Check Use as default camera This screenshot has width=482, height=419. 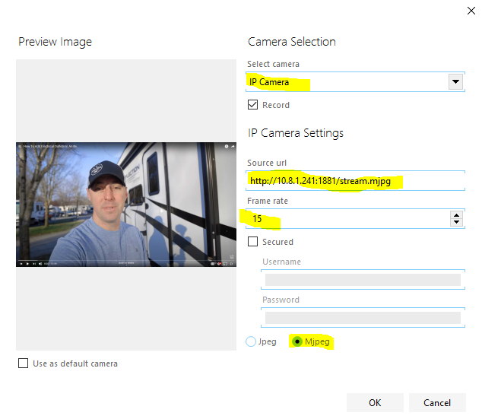click(23, 363)
